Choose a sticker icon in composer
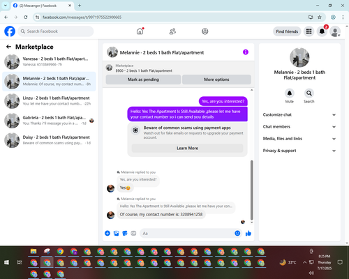This screenshot has width=349, height=279. [x=125, y=233]
